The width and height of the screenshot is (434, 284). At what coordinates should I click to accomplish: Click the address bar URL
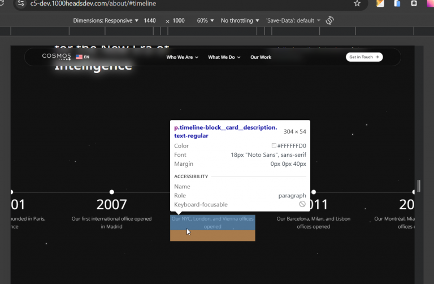click(x=93, y=3)
